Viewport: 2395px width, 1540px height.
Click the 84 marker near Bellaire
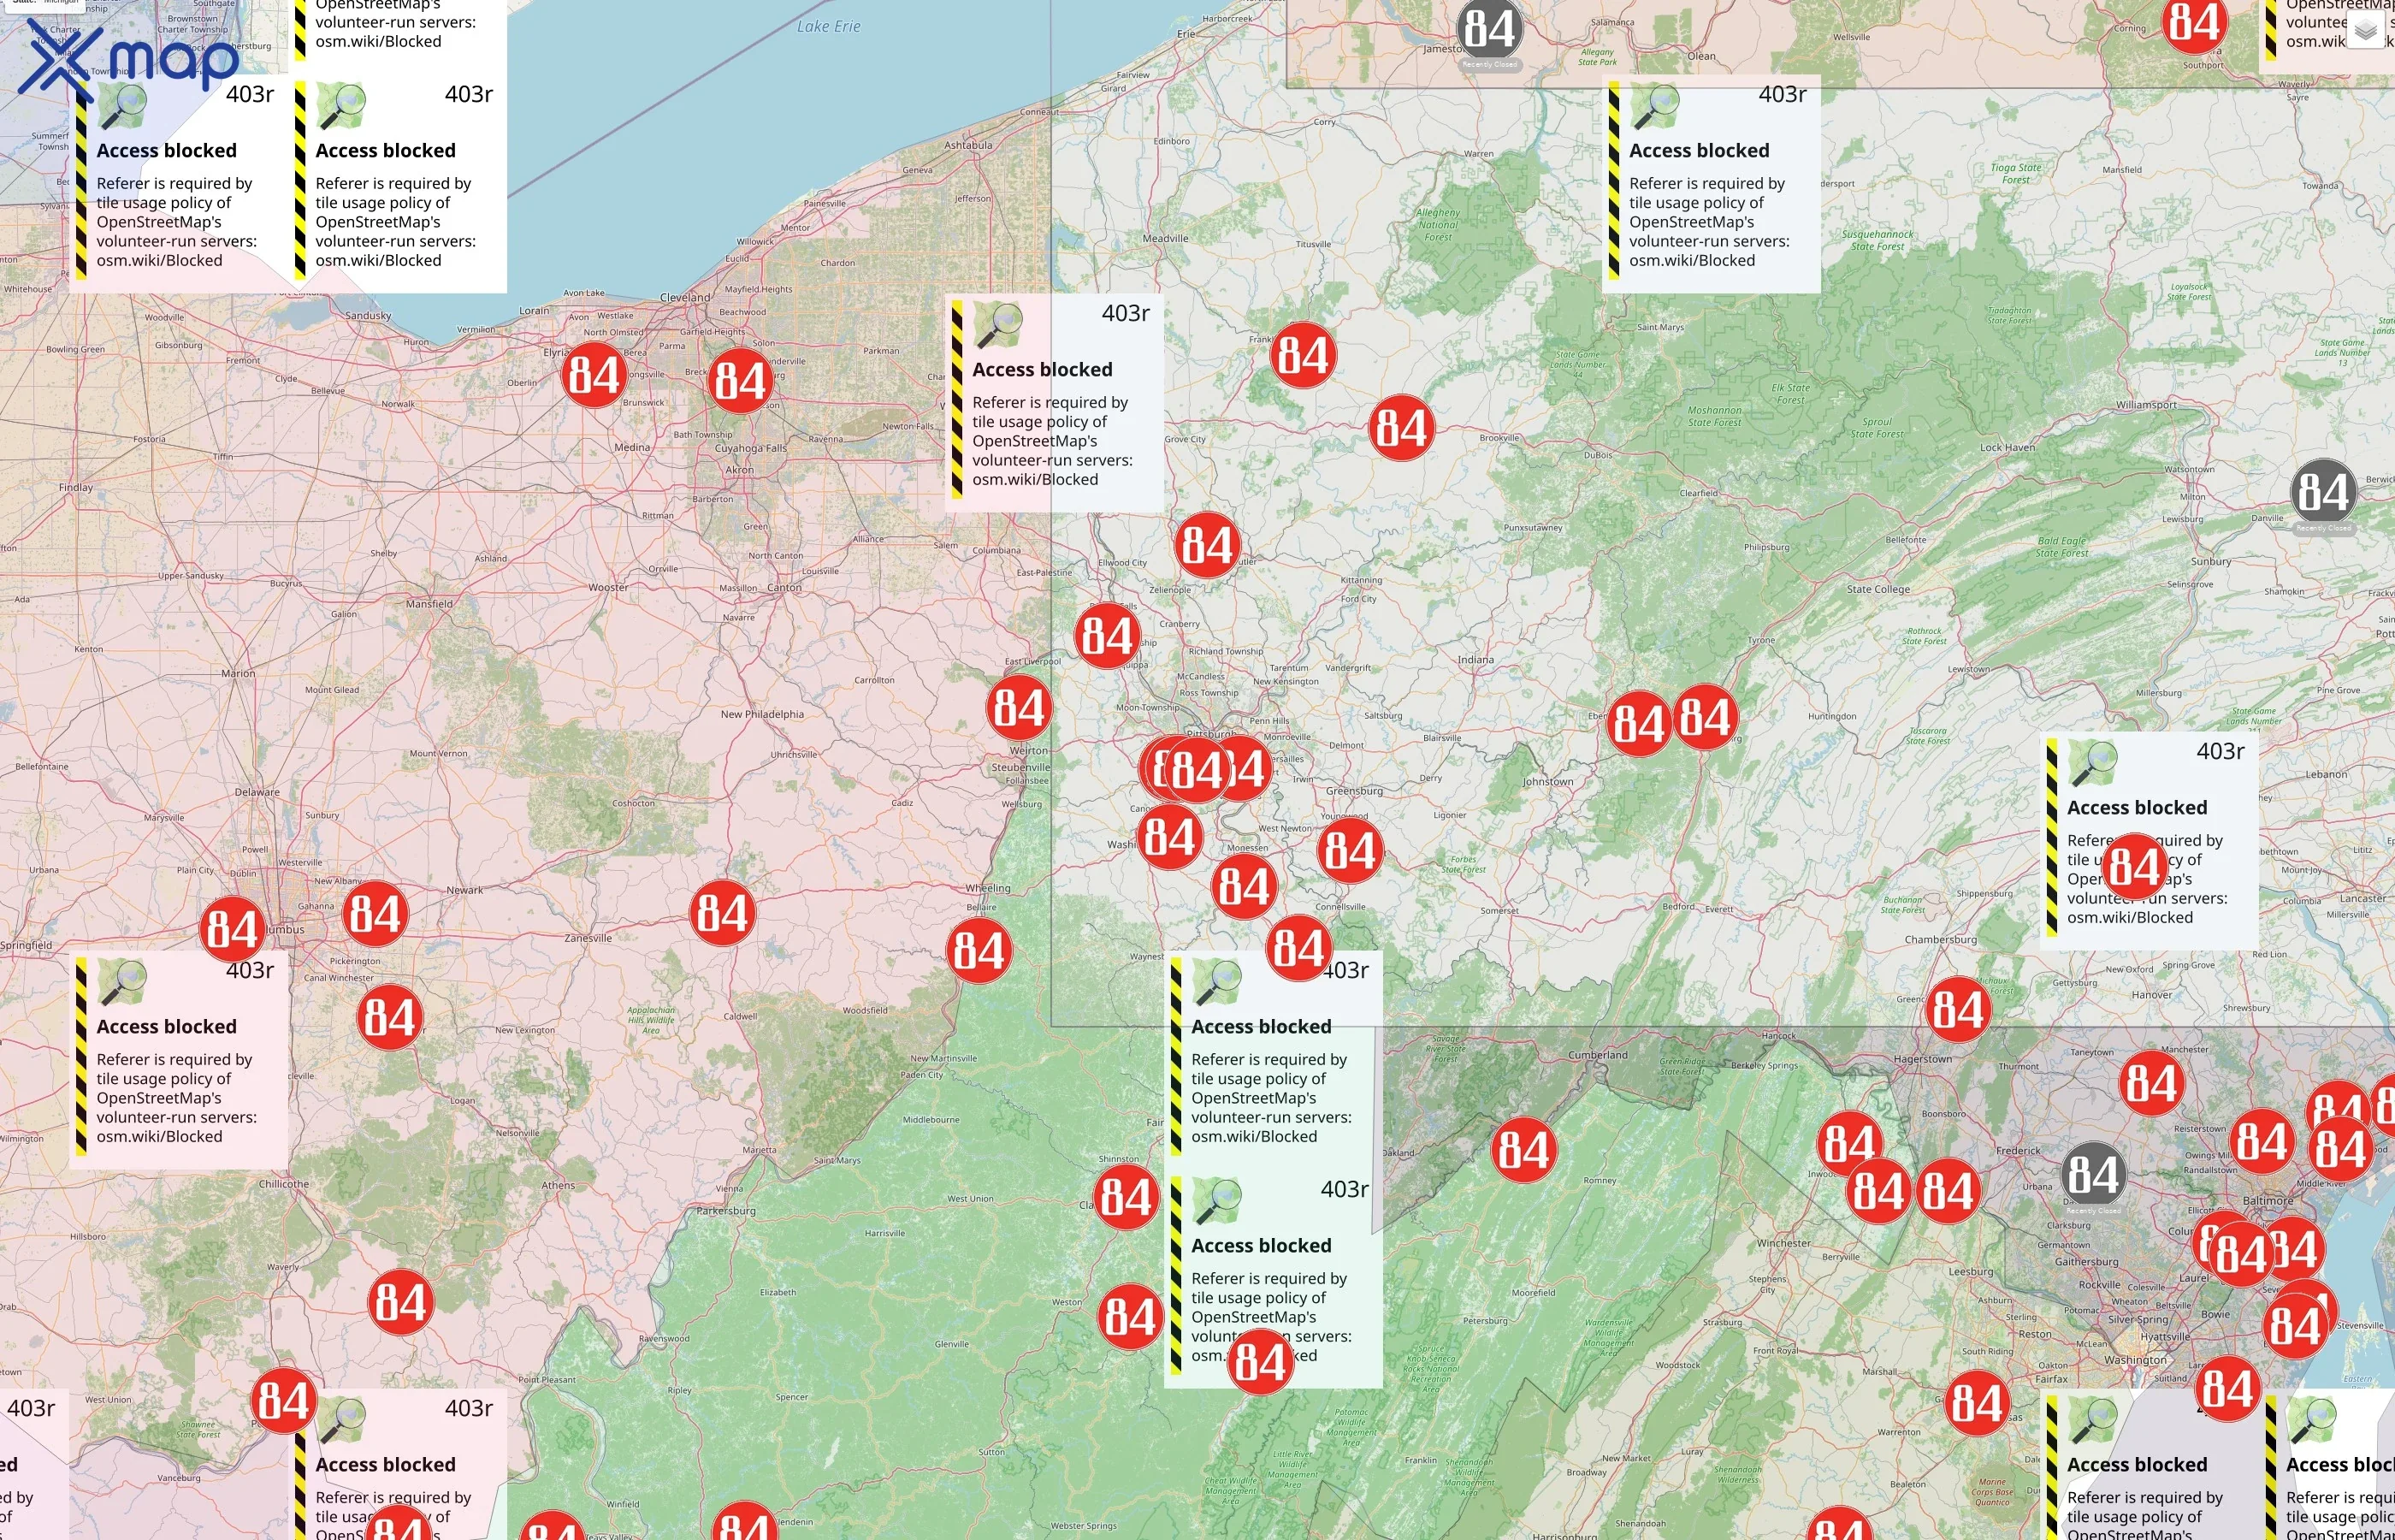point(979,951)
